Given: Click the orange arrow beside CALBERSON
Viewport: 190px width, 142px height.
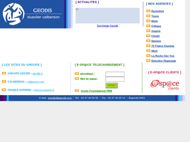Looking at the screenshot, I should tap(4, 82).
